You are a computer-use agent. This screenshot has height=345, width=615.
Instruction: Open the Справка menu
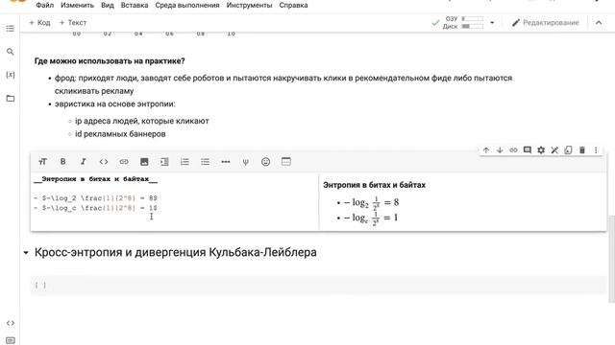pyautogui.click(x=293, y=5)
